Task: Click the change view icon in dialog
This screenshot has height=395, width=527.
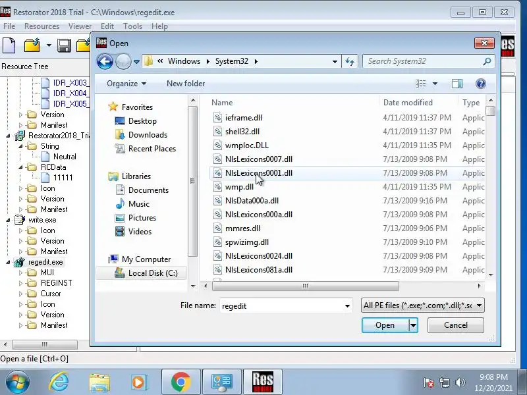Action: click(421, 84)
